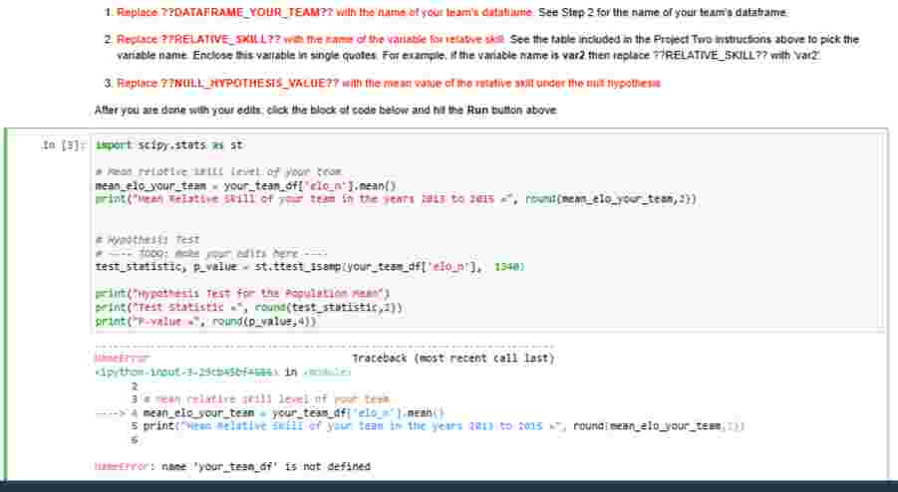Click the bold 'Run' word in the instructions
The image size is (898, 492).
pos(477,110)
